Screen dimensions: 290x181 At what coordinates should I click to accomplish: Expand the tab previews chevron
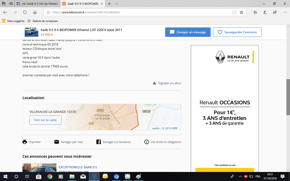116,4
